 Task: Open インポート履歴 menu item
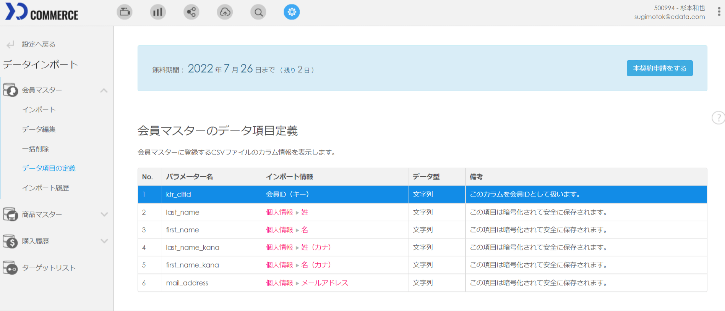click(x=45, y=188)
